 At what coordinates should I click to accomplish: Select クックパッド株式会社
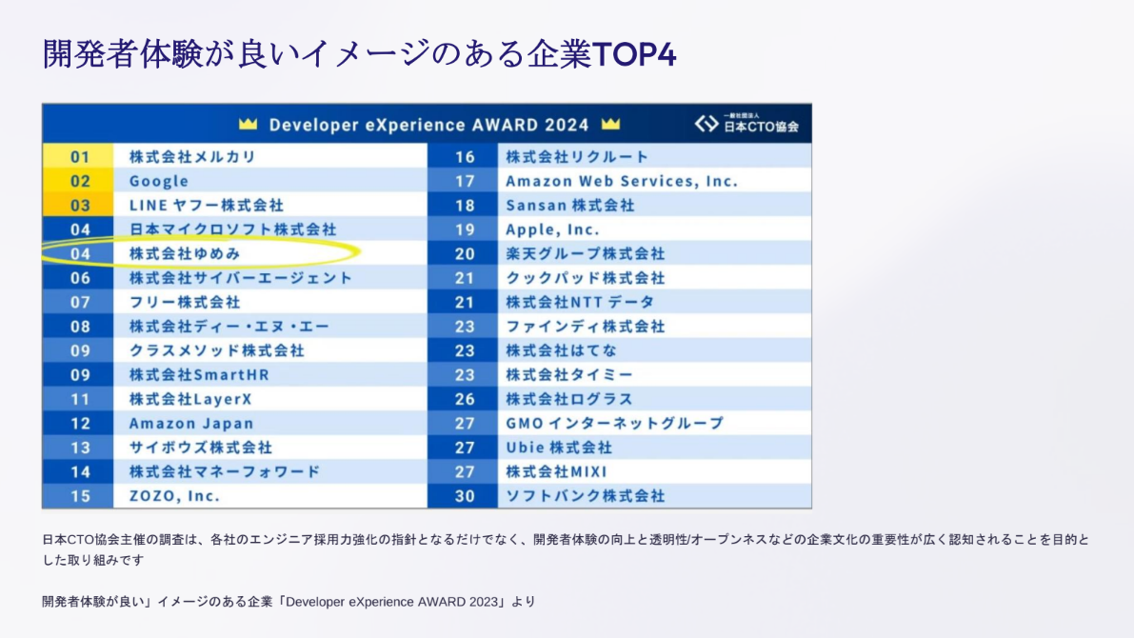click(x=585, y=278)
